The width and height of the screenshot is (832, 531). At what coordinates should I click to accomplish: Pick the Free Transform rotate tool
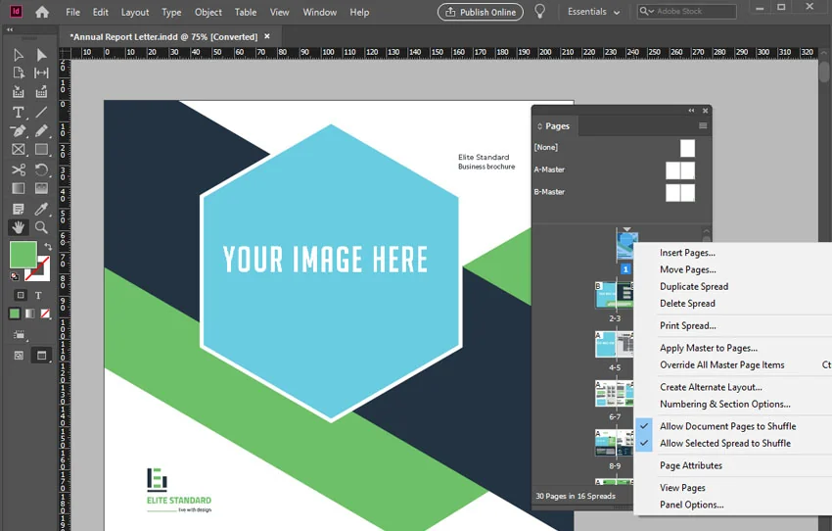[x=41, y=169]
